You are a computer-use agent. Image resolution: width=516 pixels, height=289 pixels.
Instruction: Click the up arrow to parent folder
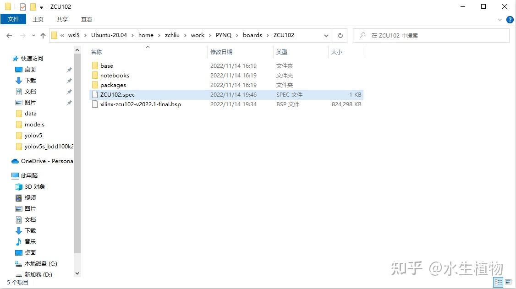[x=43, y=35]
